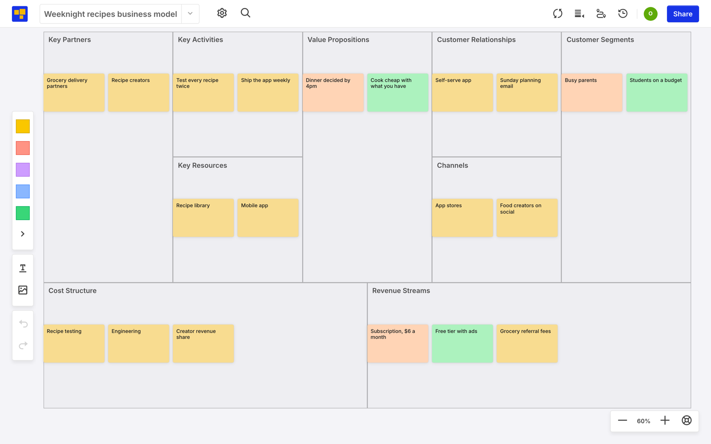Select the Grocery delivery partners sticky note

click(74, 92)
